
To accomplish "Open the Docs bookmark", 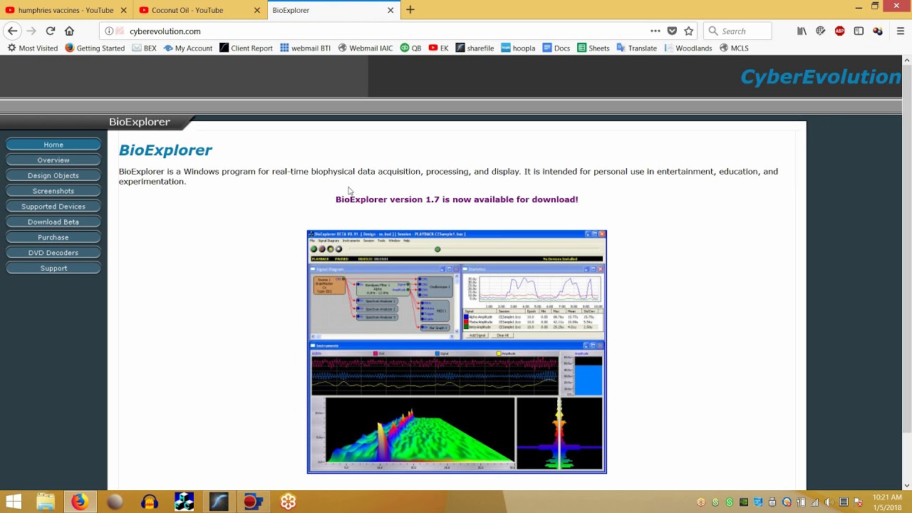I will [x=556, y=48].
